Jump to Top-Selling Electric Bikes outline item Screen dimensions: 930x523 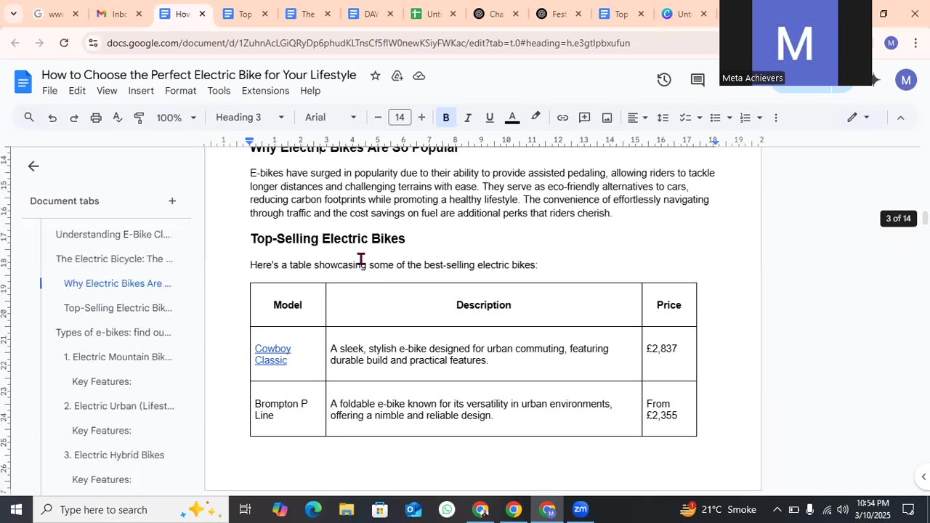click(118, 308)
